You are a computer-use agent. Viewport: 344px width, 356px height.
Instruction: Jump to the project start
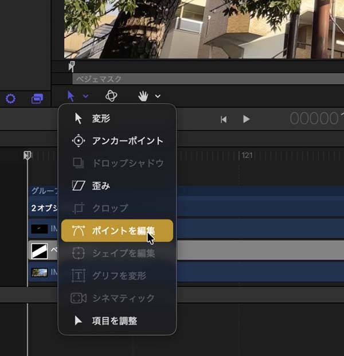click(224, 119)
